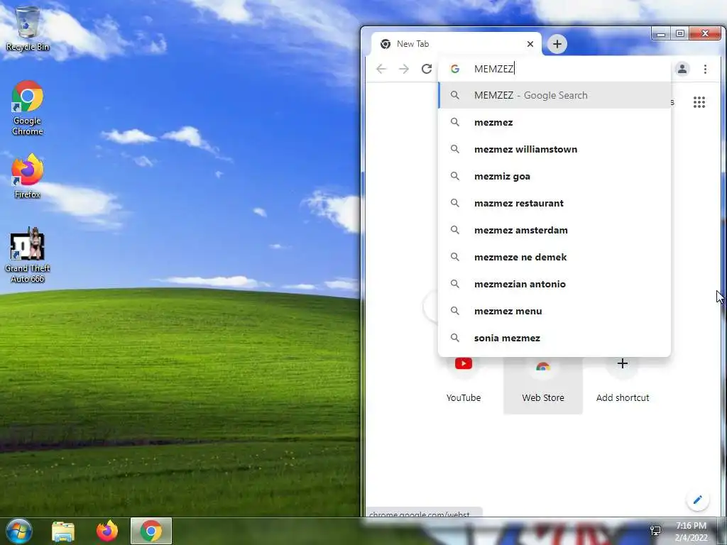
Task: Pick 'mezmezian antonio' suggestion
Action: (x=554, y=284)
